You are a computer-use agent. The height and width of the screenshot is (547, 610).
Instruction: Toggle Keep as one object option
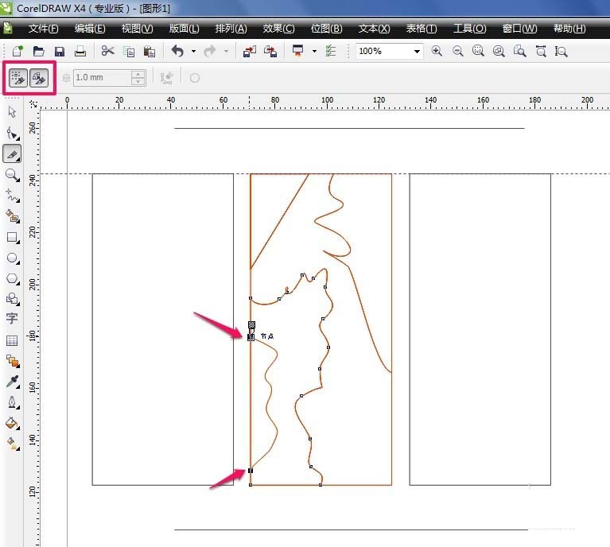[18, 78]
